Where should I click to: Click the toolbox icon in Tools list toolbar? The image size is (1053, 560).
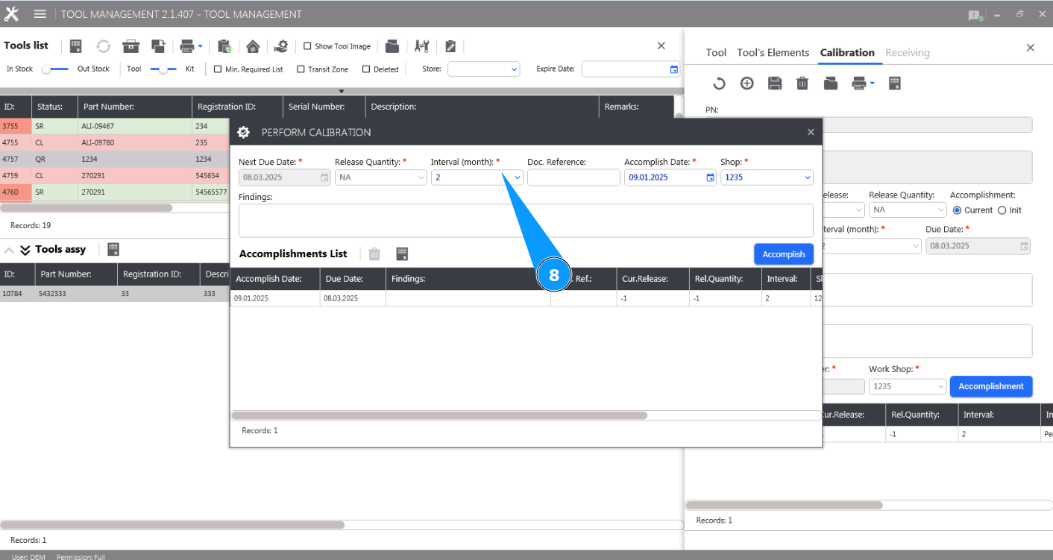point(131,46)
